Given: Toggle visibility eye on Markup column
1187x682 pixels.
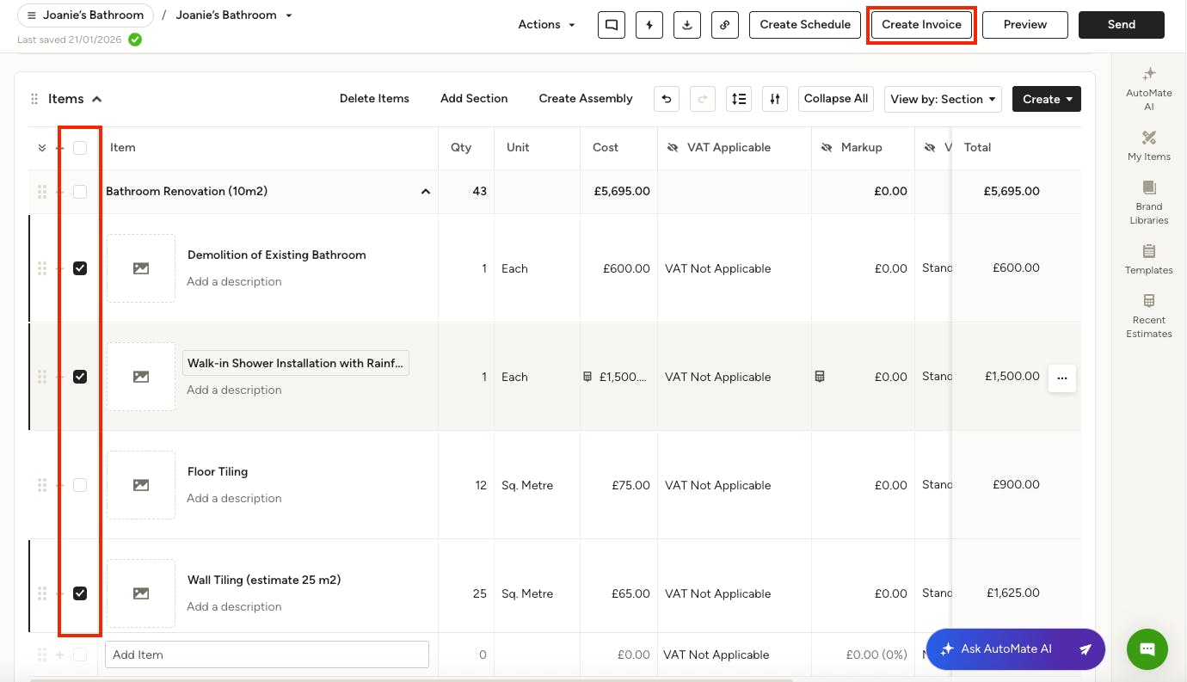Looking at the screenshot, I should click(827, 148).
